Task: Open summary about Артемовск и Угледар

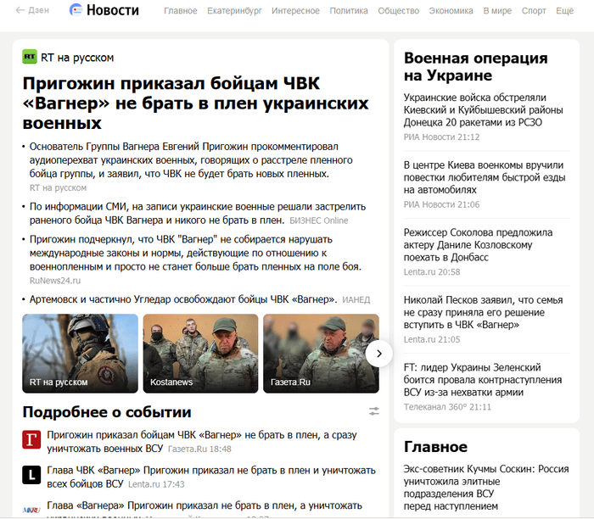Action: pos(183,299)
